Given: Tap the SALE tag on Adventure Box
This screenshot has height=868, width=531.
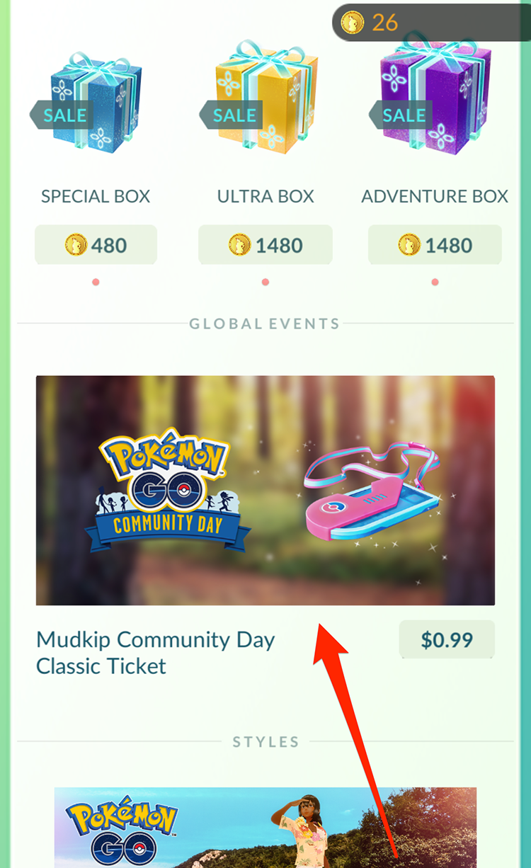Looking at the screenshot, I should coord(402,115).
